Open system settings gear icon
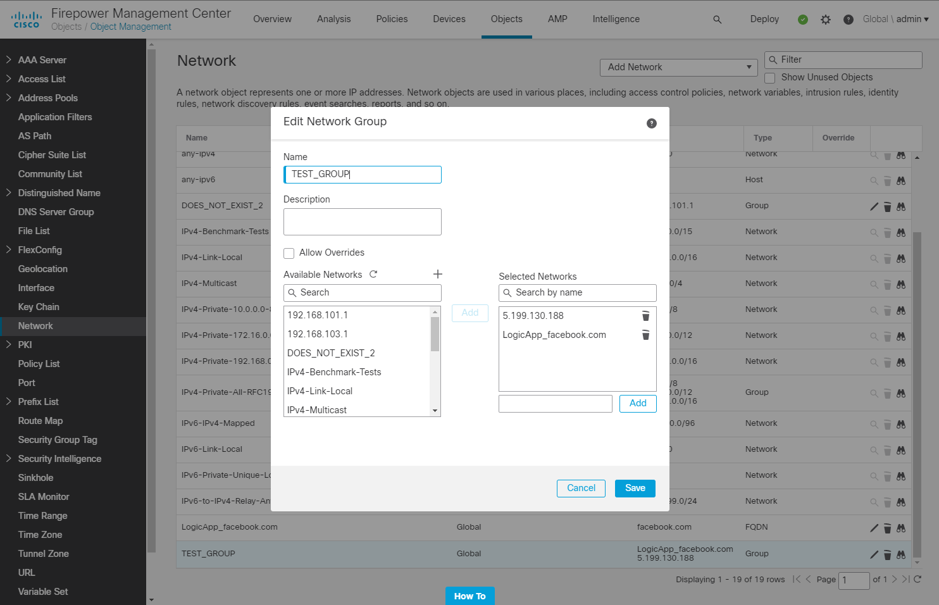Image resolution: width=939 pixels, height=605 pixels. (825, 19)
